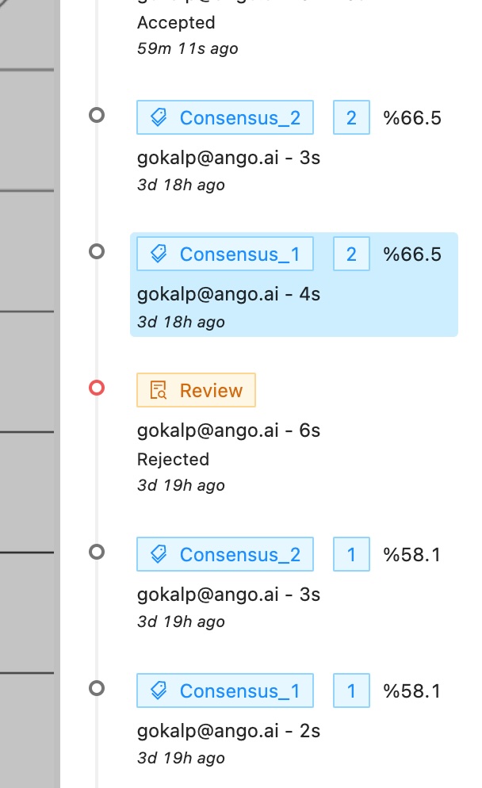Click the "2" badge in highlighted Consensus_1 row
The height and width of the screenshot is (788, 482).
pos(351,254)
